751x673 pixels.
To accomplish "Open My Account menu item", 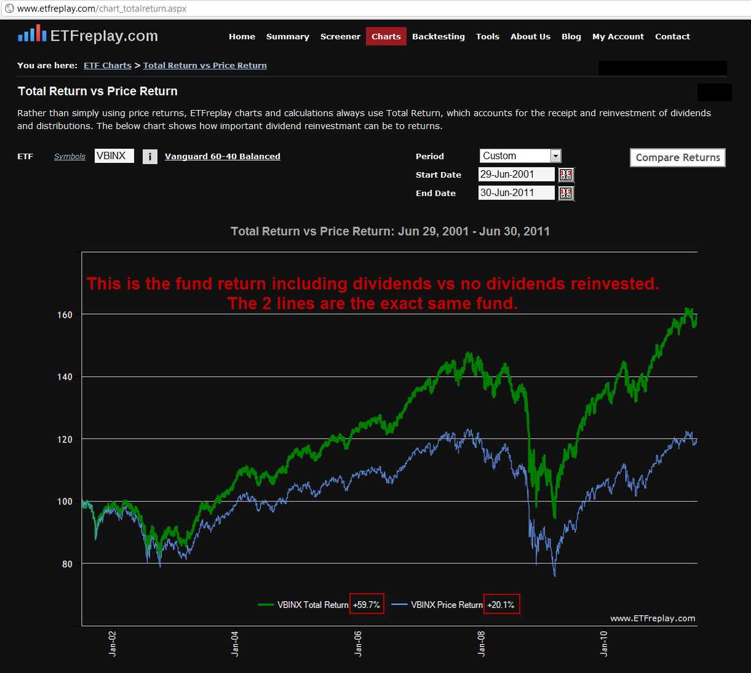I will tap(618, 36).
